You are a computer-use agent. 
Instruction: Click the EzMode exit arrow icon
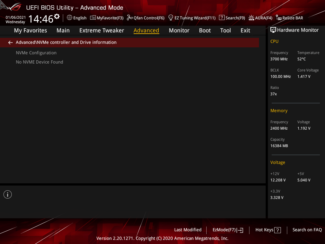[x=240, y=230]
